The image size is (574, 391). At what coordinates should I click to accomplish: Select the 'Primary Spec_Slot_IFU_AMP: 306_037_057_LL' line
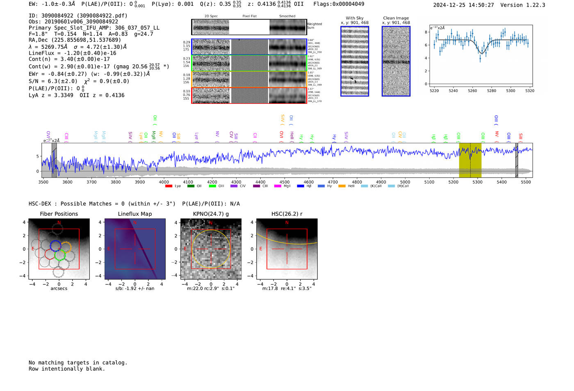[94, 28]
